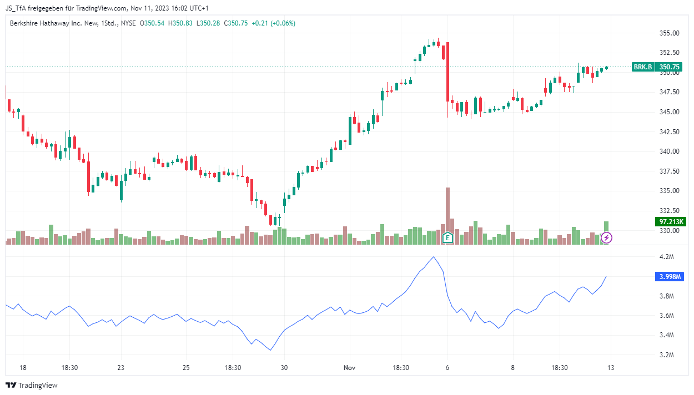Click the earnings E marker icon
The height and width of the screenshot is (395, 694).
click(x=447, y=238)
